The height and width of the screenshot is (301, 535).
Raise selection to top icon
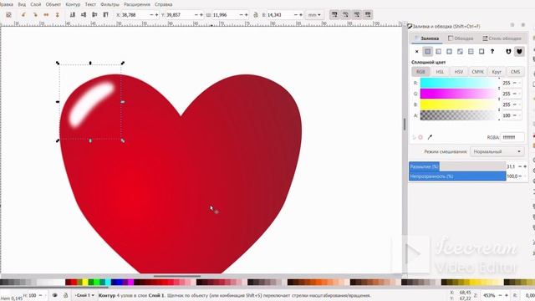(106, 15)
